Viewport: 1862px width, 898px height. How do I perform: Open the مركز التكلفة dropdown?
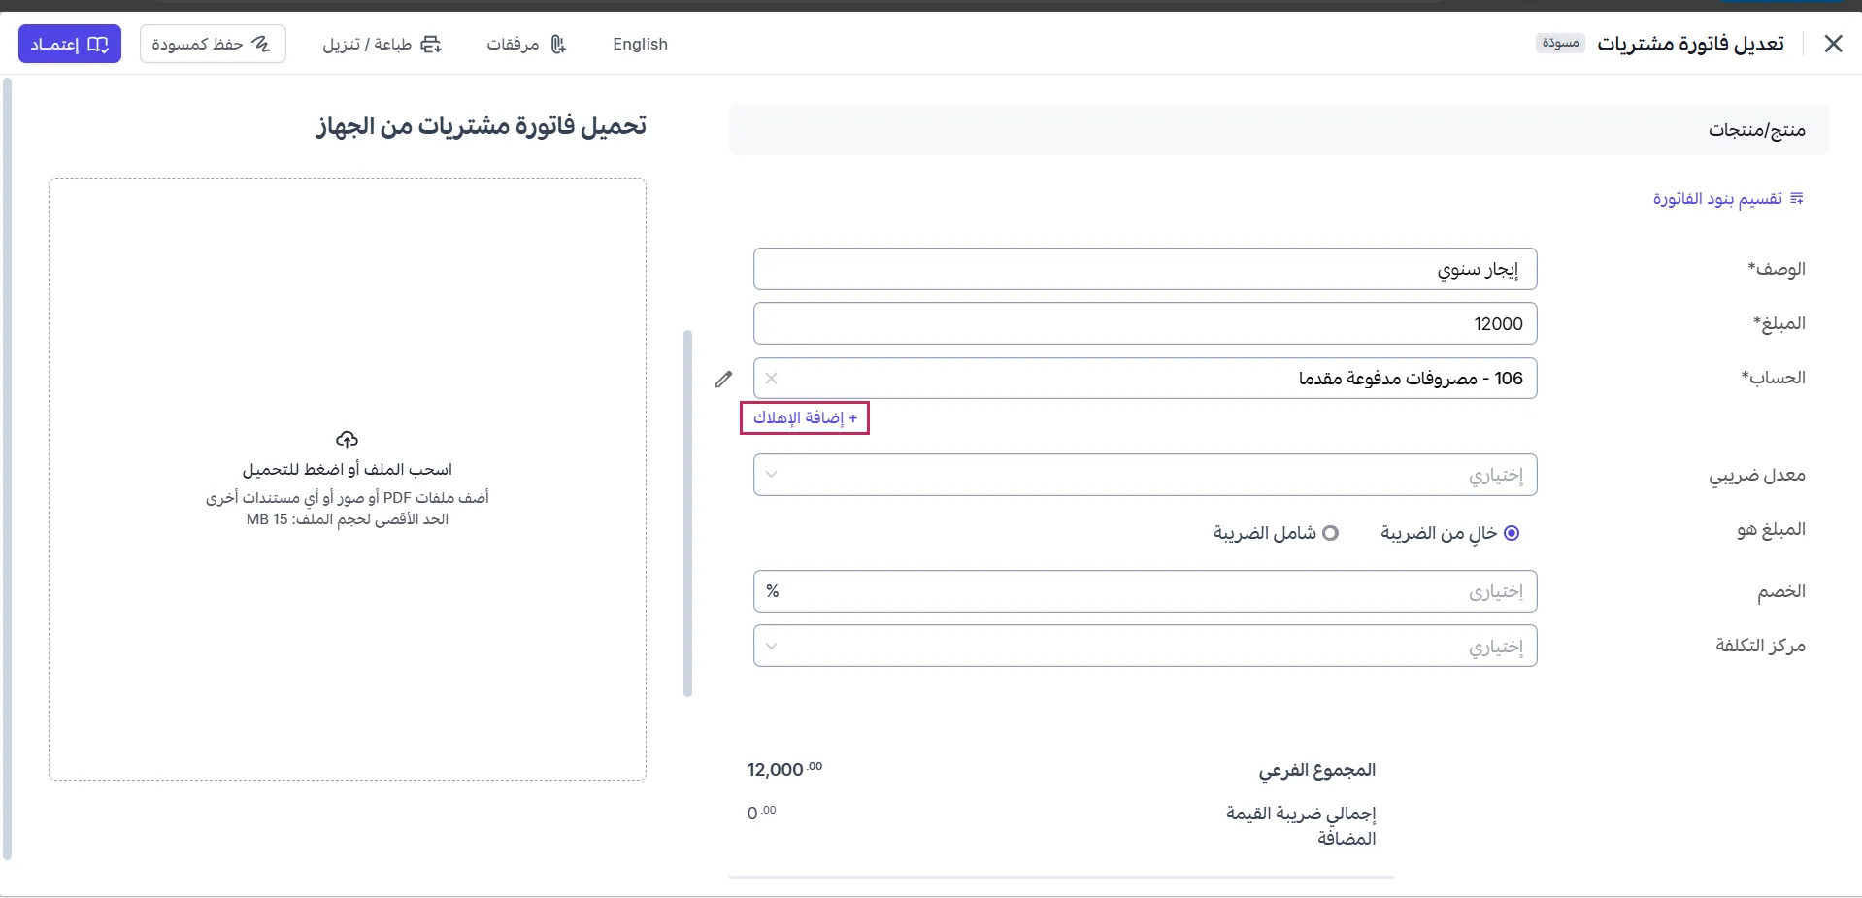pyautogui.click(x=1145, y=646)
